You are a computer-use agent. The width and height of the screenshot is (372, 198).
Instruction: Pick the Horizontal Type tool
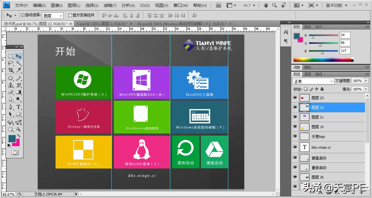pyautogui.click(x=19, y=107)
